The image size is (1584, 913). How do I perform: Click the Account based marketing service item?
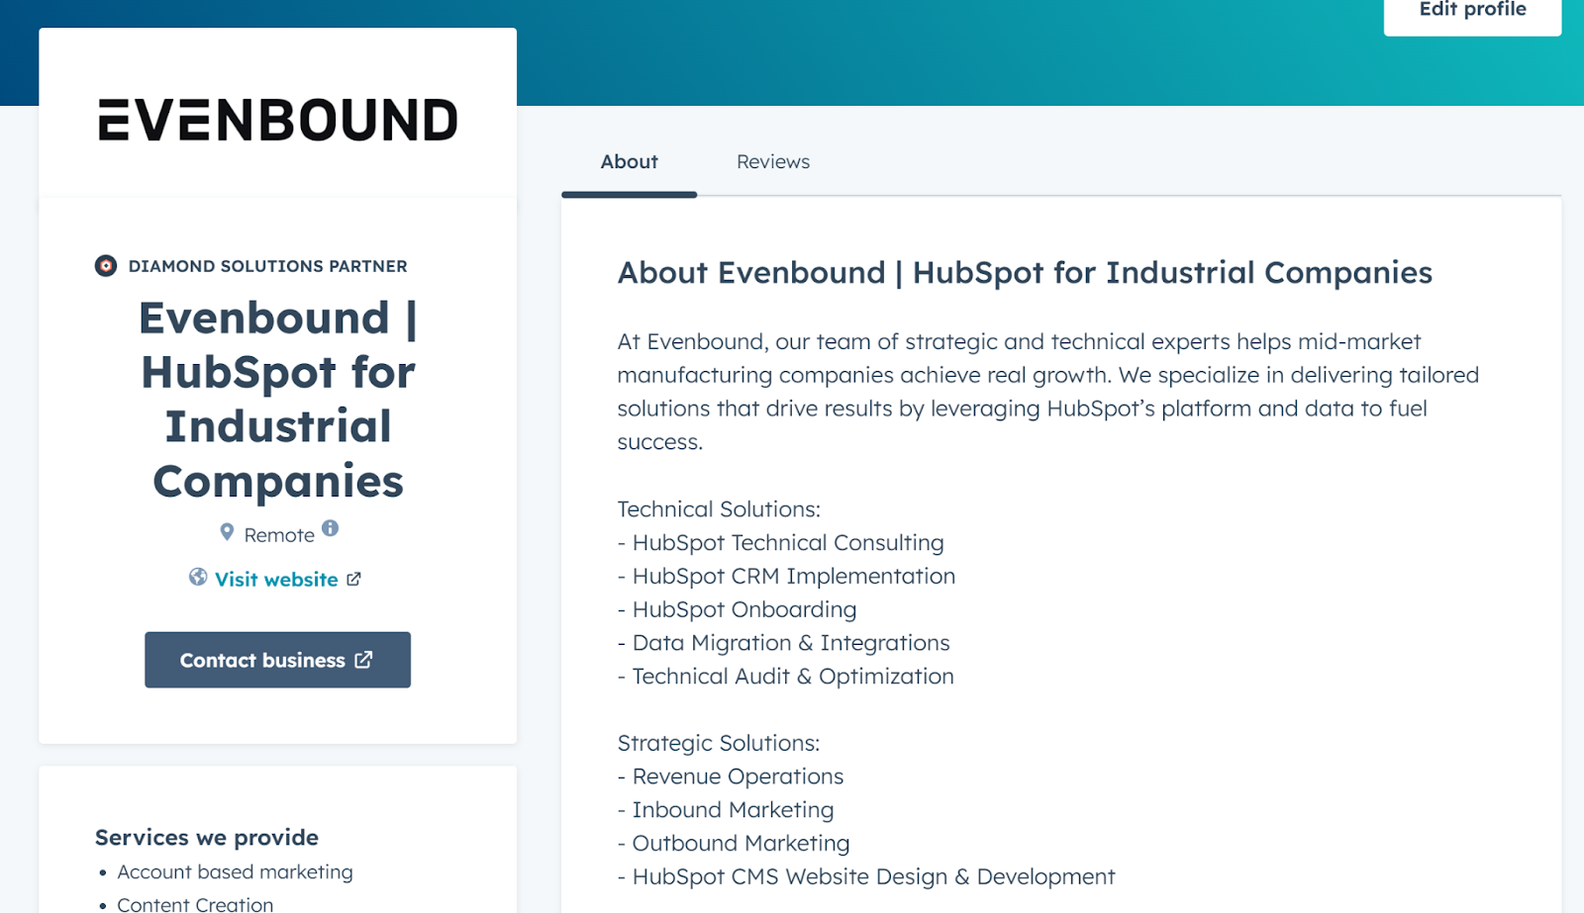[x=235, y=872]
